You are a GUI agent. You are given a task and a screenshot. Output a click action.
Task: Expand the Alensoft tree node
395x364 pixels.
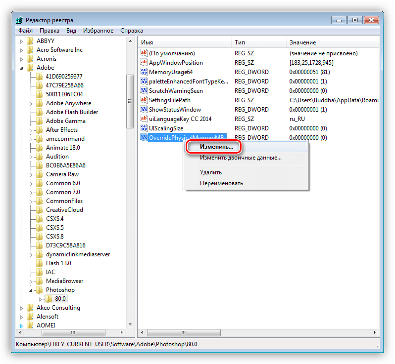pyautogui.click(x=21, y=317)
